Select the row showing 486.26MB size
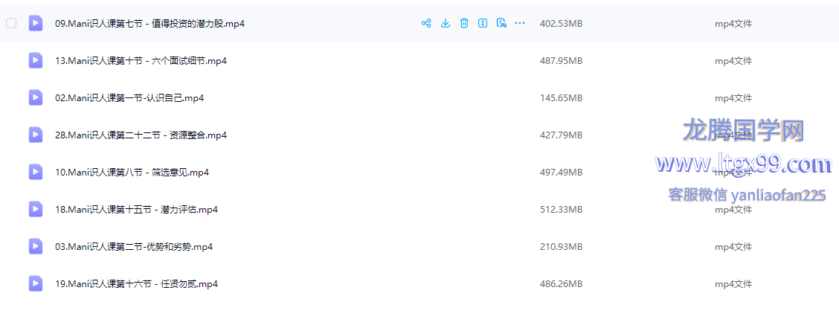839x328 pixels. pos(561,284)
